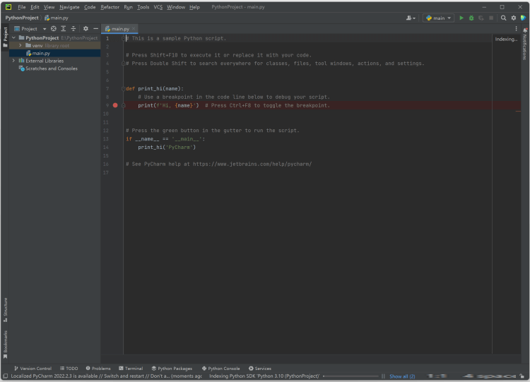This screenshot has height=382, width=530.
Task: Open the Services tool window
Action: pos(260,369)
